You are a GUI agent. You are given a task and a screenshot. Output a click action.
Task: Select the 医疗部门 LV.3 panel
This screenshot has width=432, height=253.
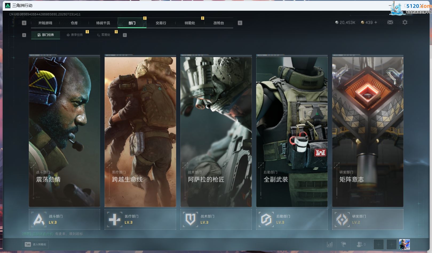pos(140,219)
